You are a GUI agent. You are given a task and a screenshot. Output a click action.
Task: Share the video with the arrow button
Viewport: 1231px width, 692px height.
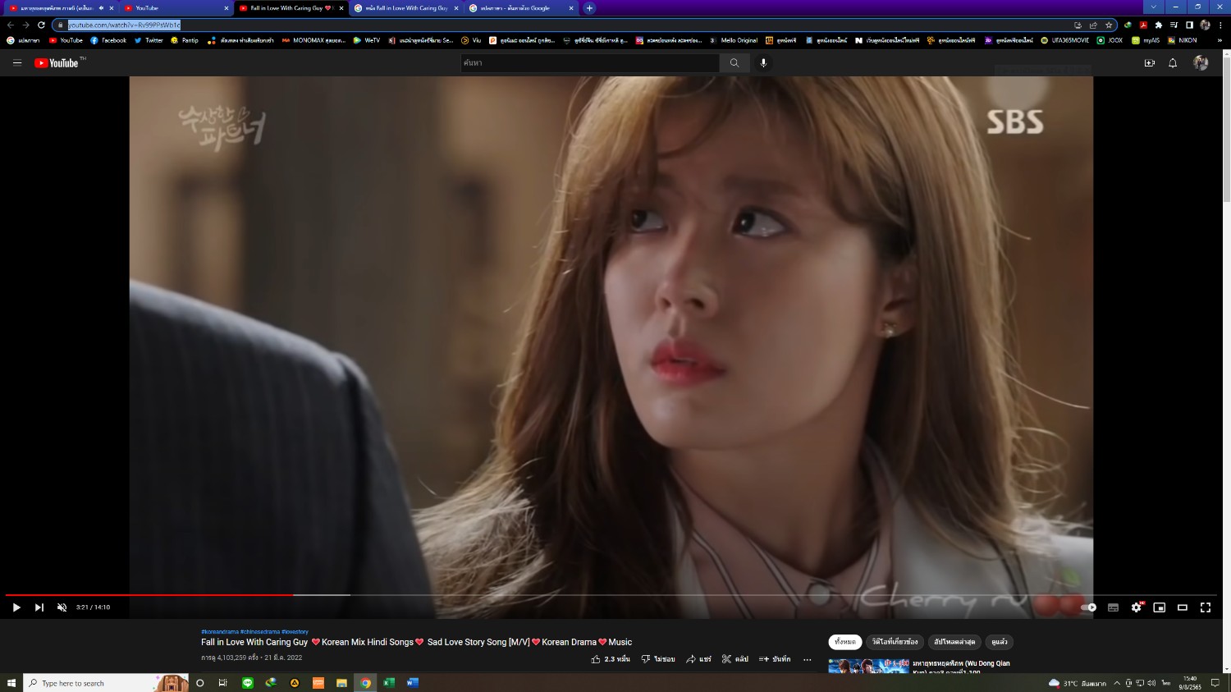pyautogui.click(x=699, y=659)
